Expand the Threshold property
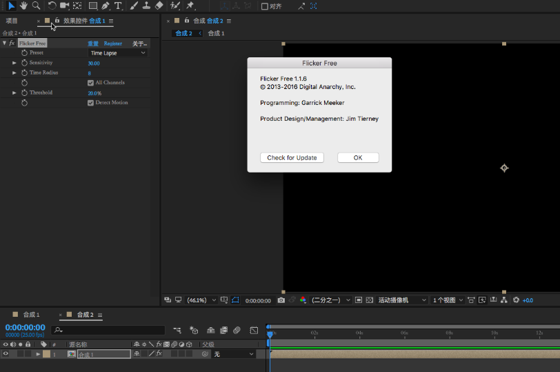The width and height of the screenshot is (560, 372). 14,93
